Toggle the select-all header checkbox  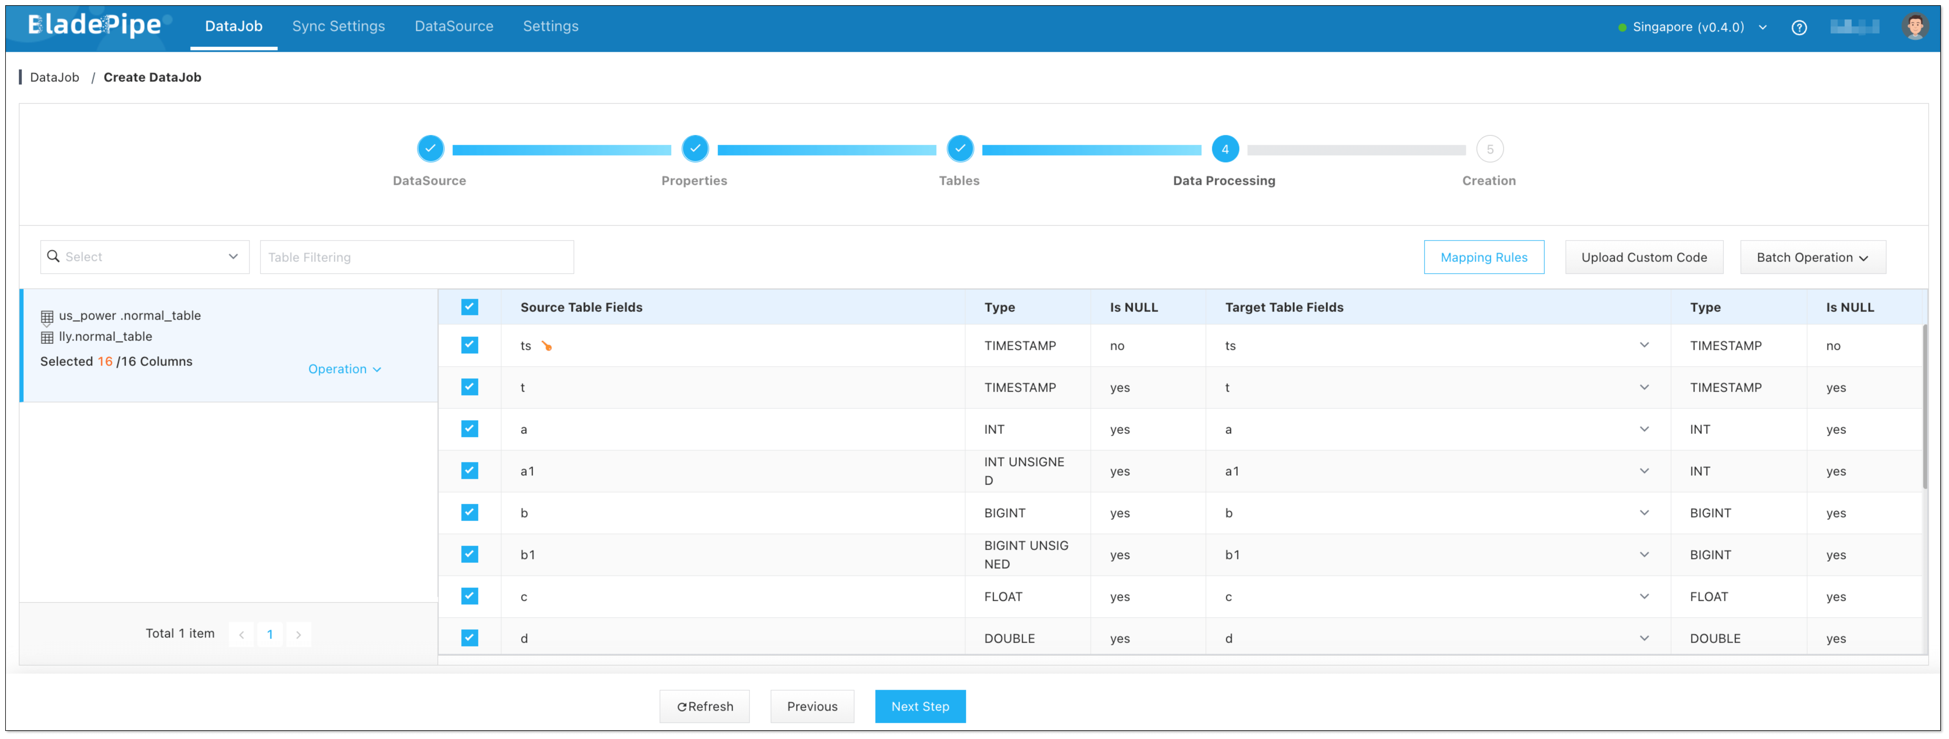click(x=469, y=307)
